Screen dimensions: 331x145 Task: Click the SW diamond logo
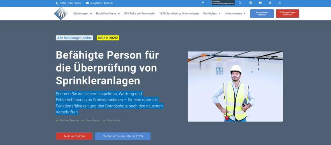click(61, 14)
